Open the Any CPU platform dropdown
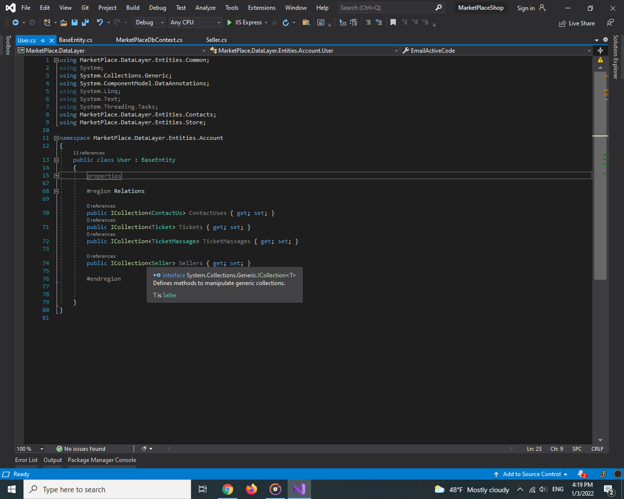The width and height of the screenshot is (624, 499). pyautogui.click(x=195, y=22)
